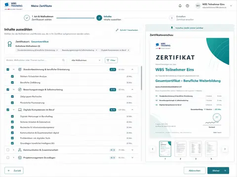Image resolution: width=237 pixels, height=177 pixels.
Task: Show previous preview thumbnails with left arrow
Action: [153, 149]
